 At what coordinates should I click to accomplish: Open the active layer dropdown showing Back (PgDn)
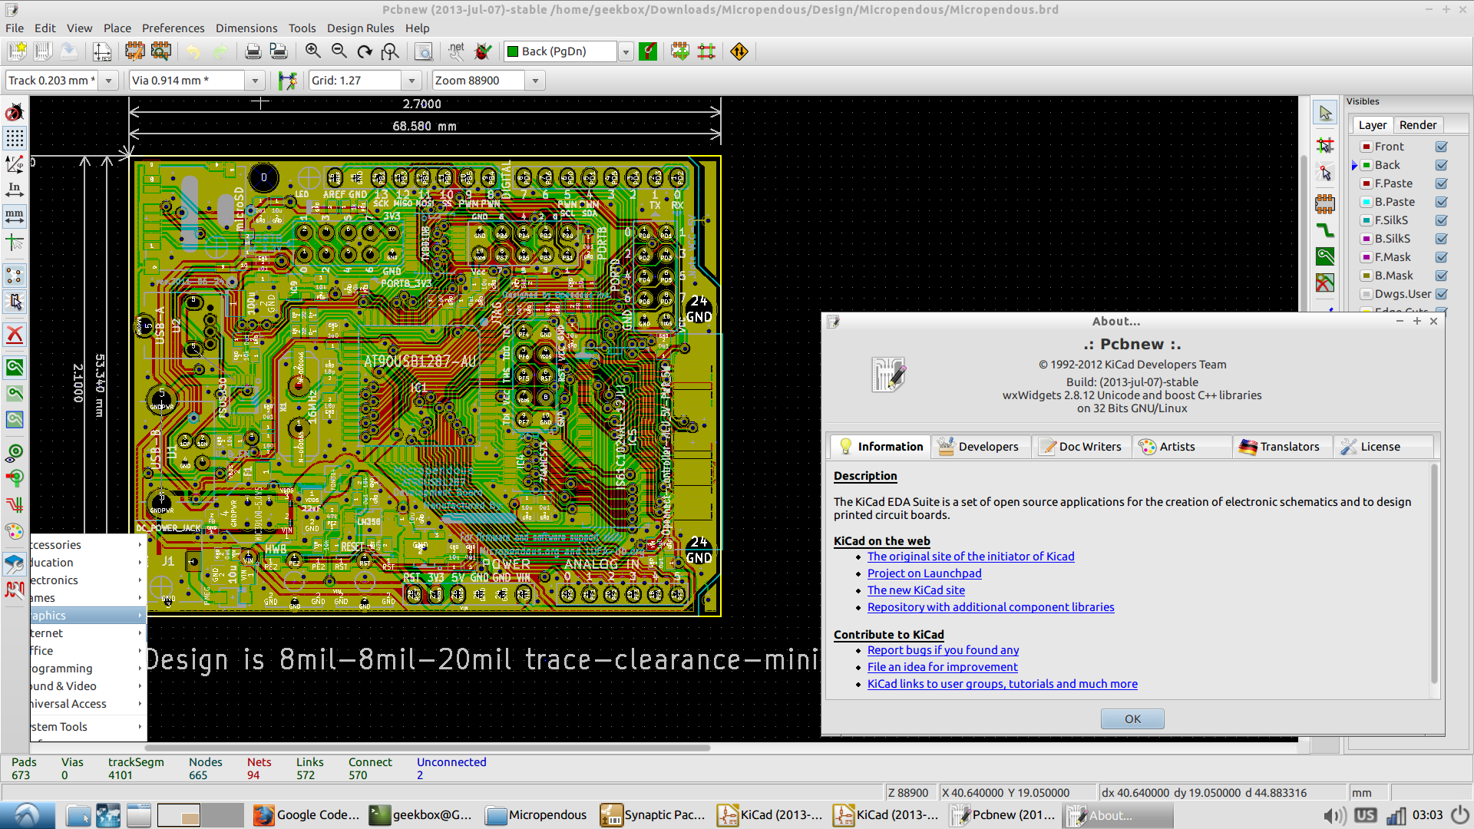click(x=626, y=51)
